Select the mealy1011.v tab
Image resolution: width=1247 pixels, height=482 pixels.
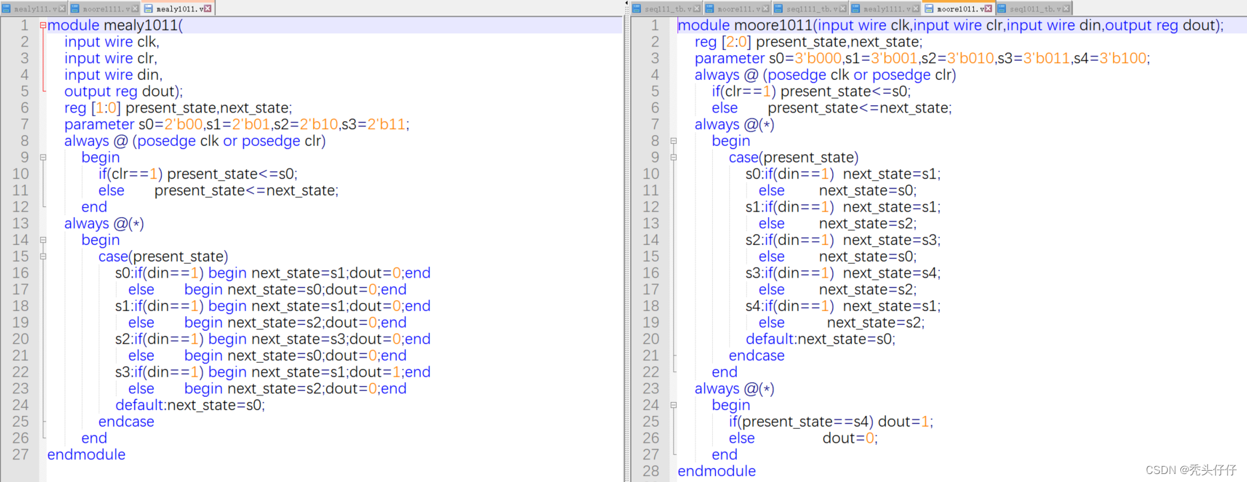178,9
